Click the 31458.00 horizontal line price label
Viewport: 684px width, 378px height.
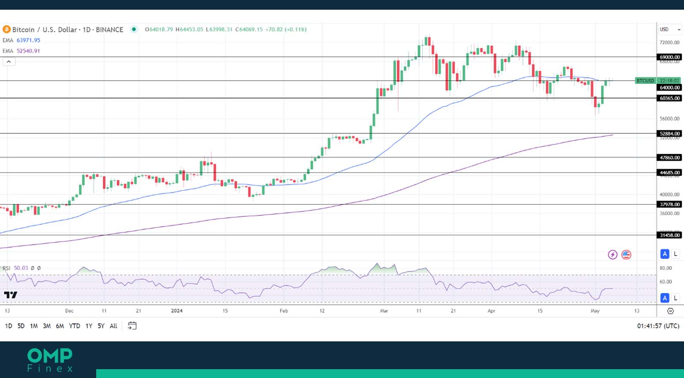tap(669, 235)
